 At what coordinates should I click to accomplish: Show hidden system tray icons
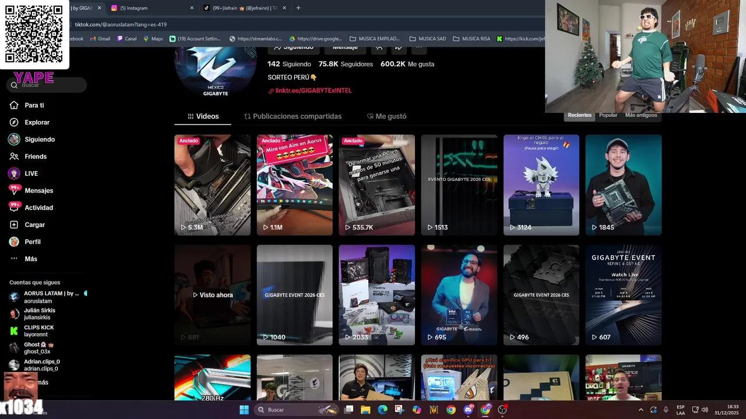(641, 410)
